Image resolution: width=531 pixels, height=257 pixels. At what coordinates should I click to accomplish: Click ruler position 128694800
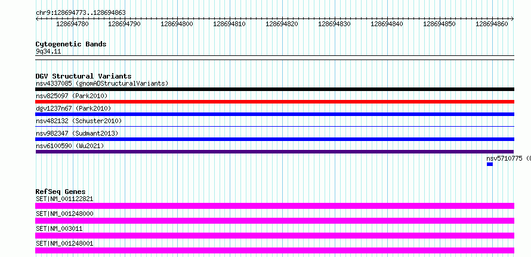point(177,24)
